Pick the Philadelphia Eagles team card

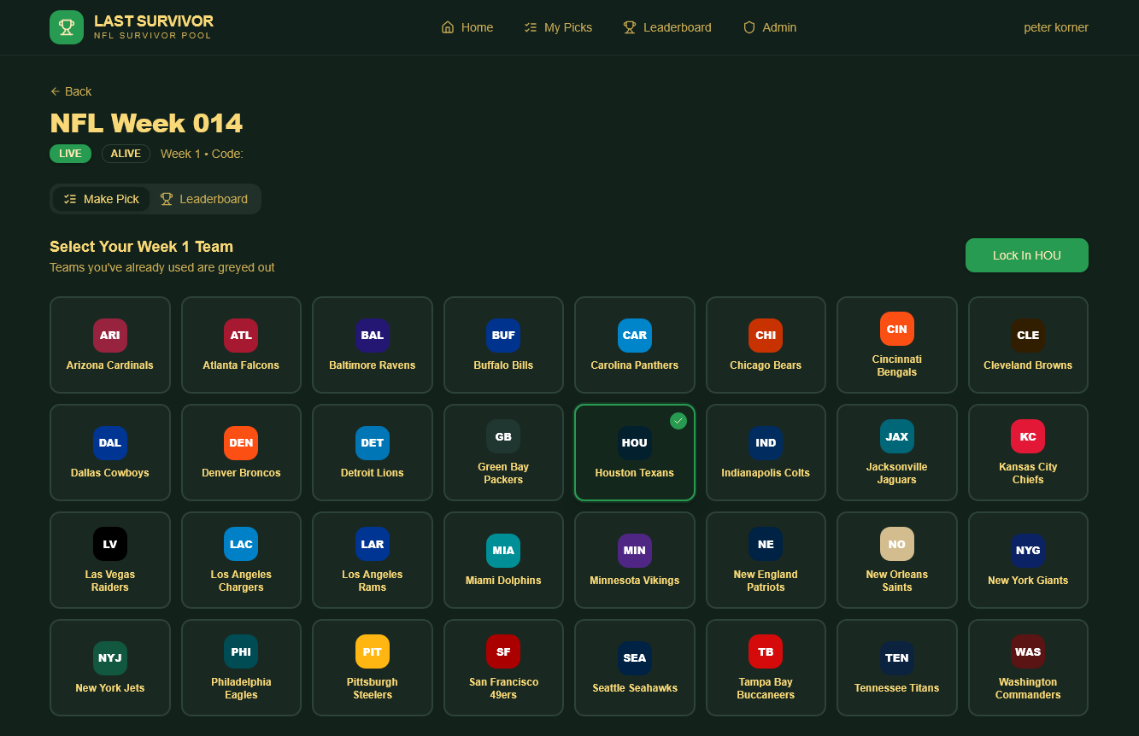(241, 668)
